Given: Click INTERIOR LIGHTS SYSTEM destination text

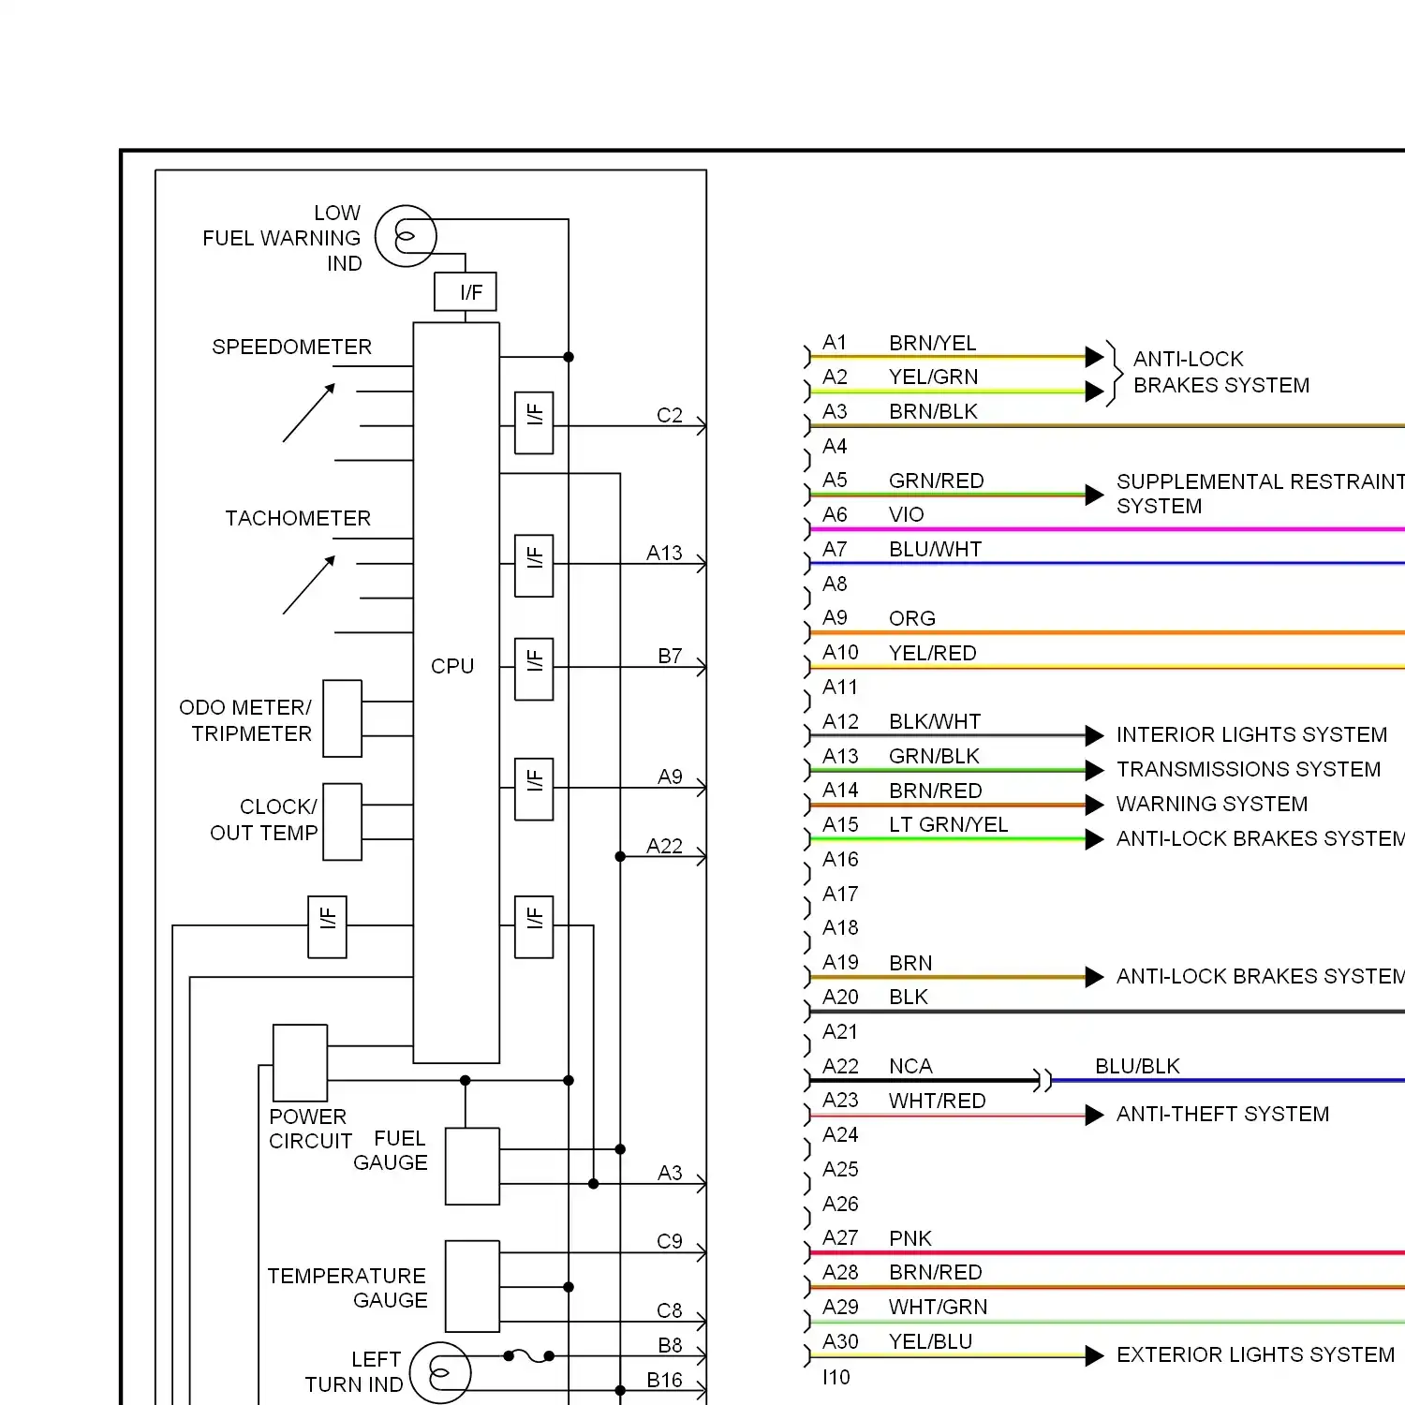Looking at the screenshot, I should tap(1252, 734).
